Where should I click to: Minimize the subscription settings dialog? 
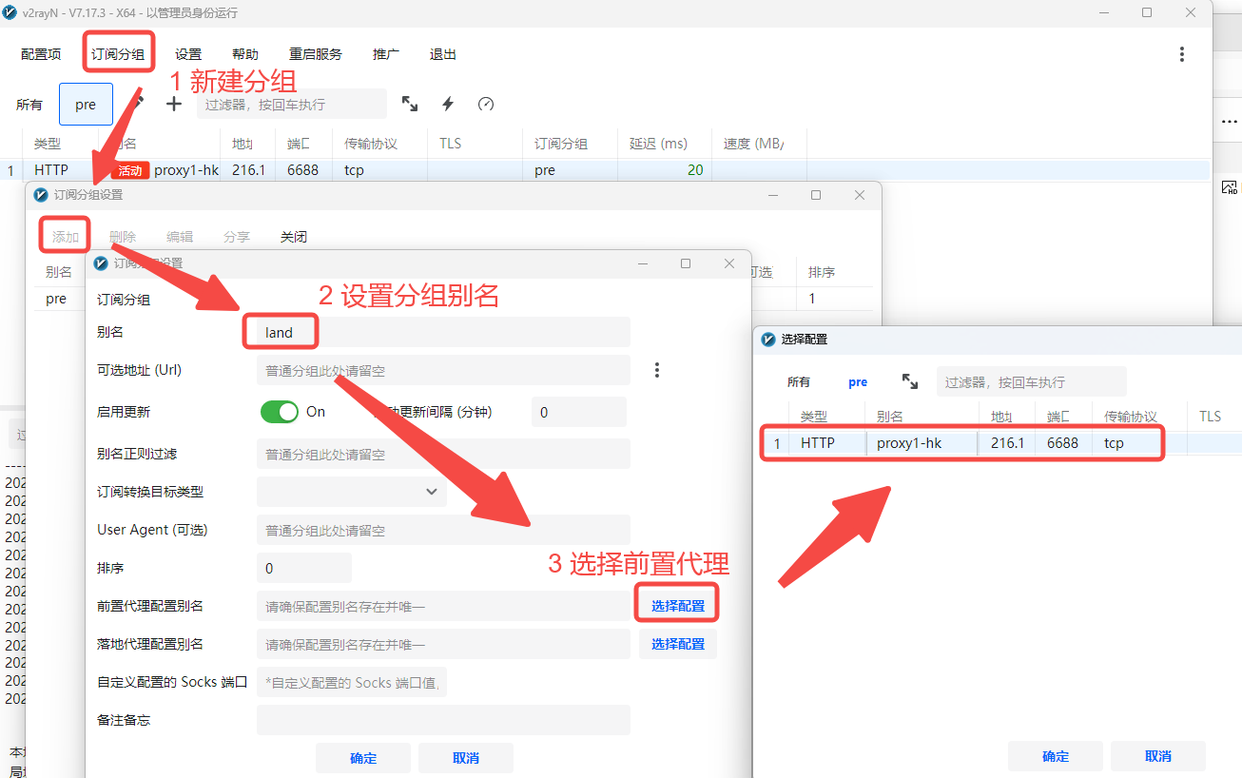tap(642, 263)
